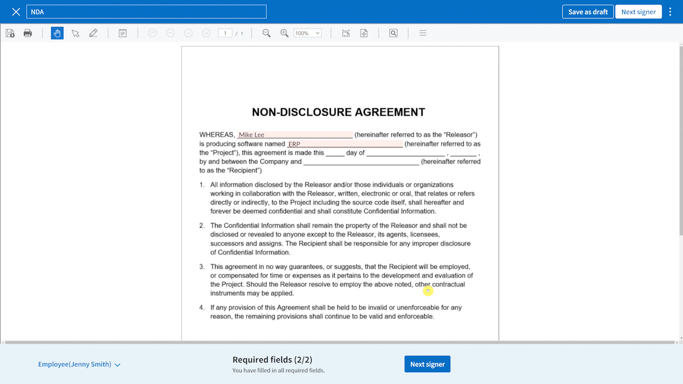Click the save document icon in toolbar
The image size is (683, 384).
10,33
